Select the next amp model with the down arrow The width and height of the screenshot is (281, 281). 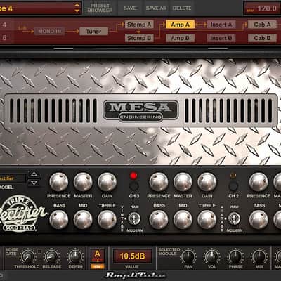[34, 183]
